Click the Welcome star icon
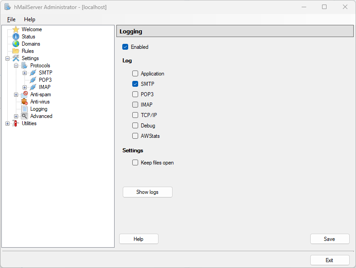The image size is (356, 268). click(x=16, y=29)
